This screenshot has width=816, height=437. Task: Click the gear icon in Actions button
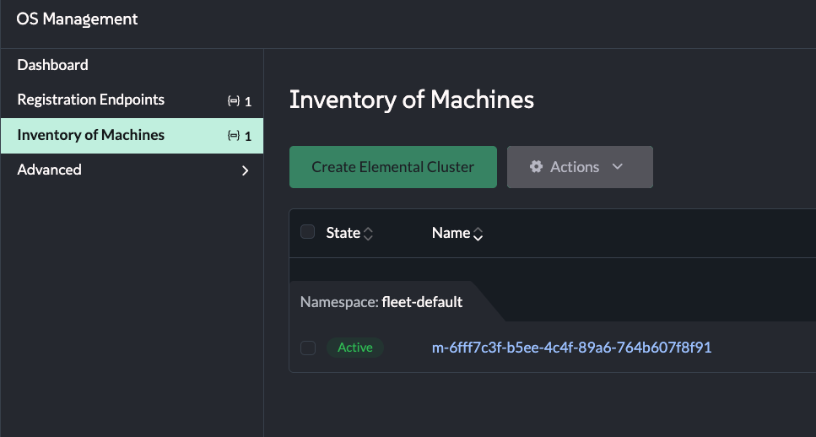pyautogui.click(x=536, y=166)
